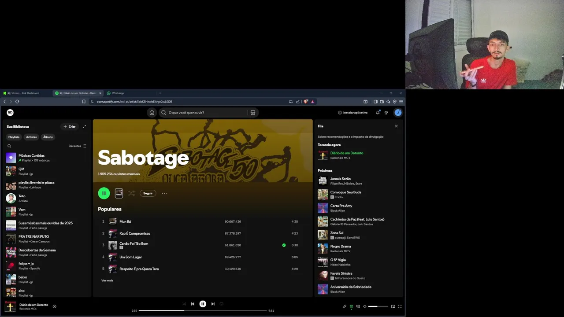Filter the library by Artistas
Viewport: 564px width, 317px height.
(x=31, y=137)
